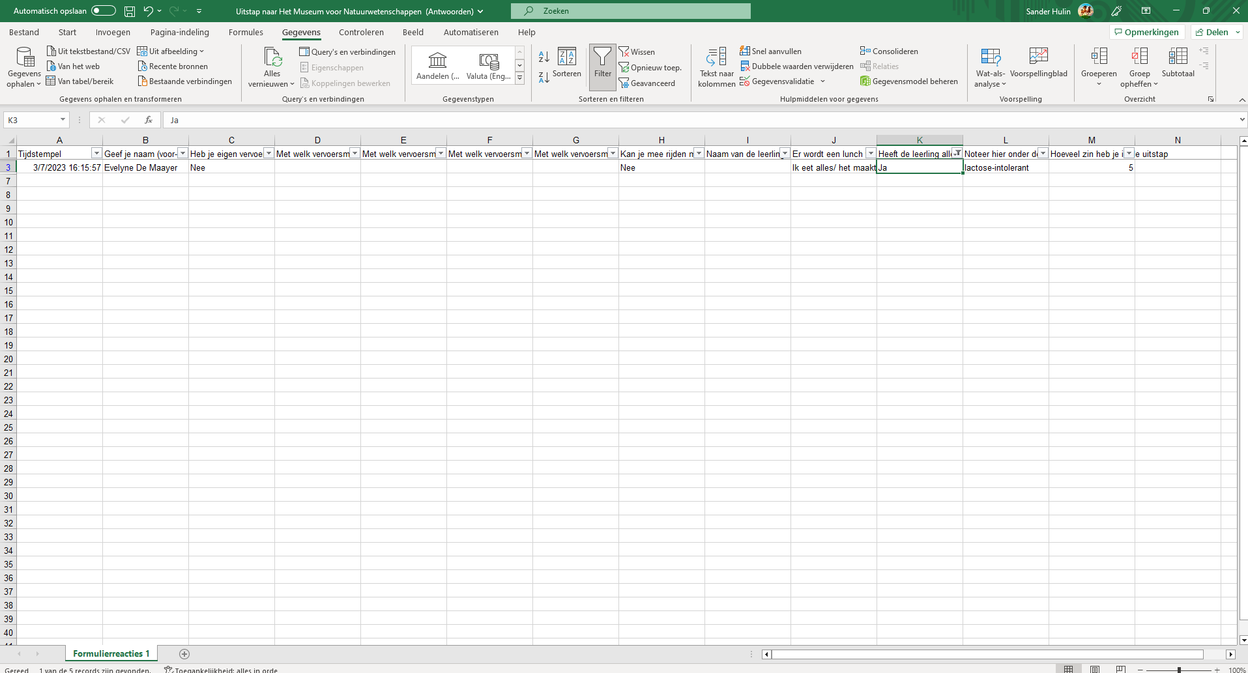The image size is (1248, 673).
Task: Click Wissen filter
Action: [x=637, y=51]
